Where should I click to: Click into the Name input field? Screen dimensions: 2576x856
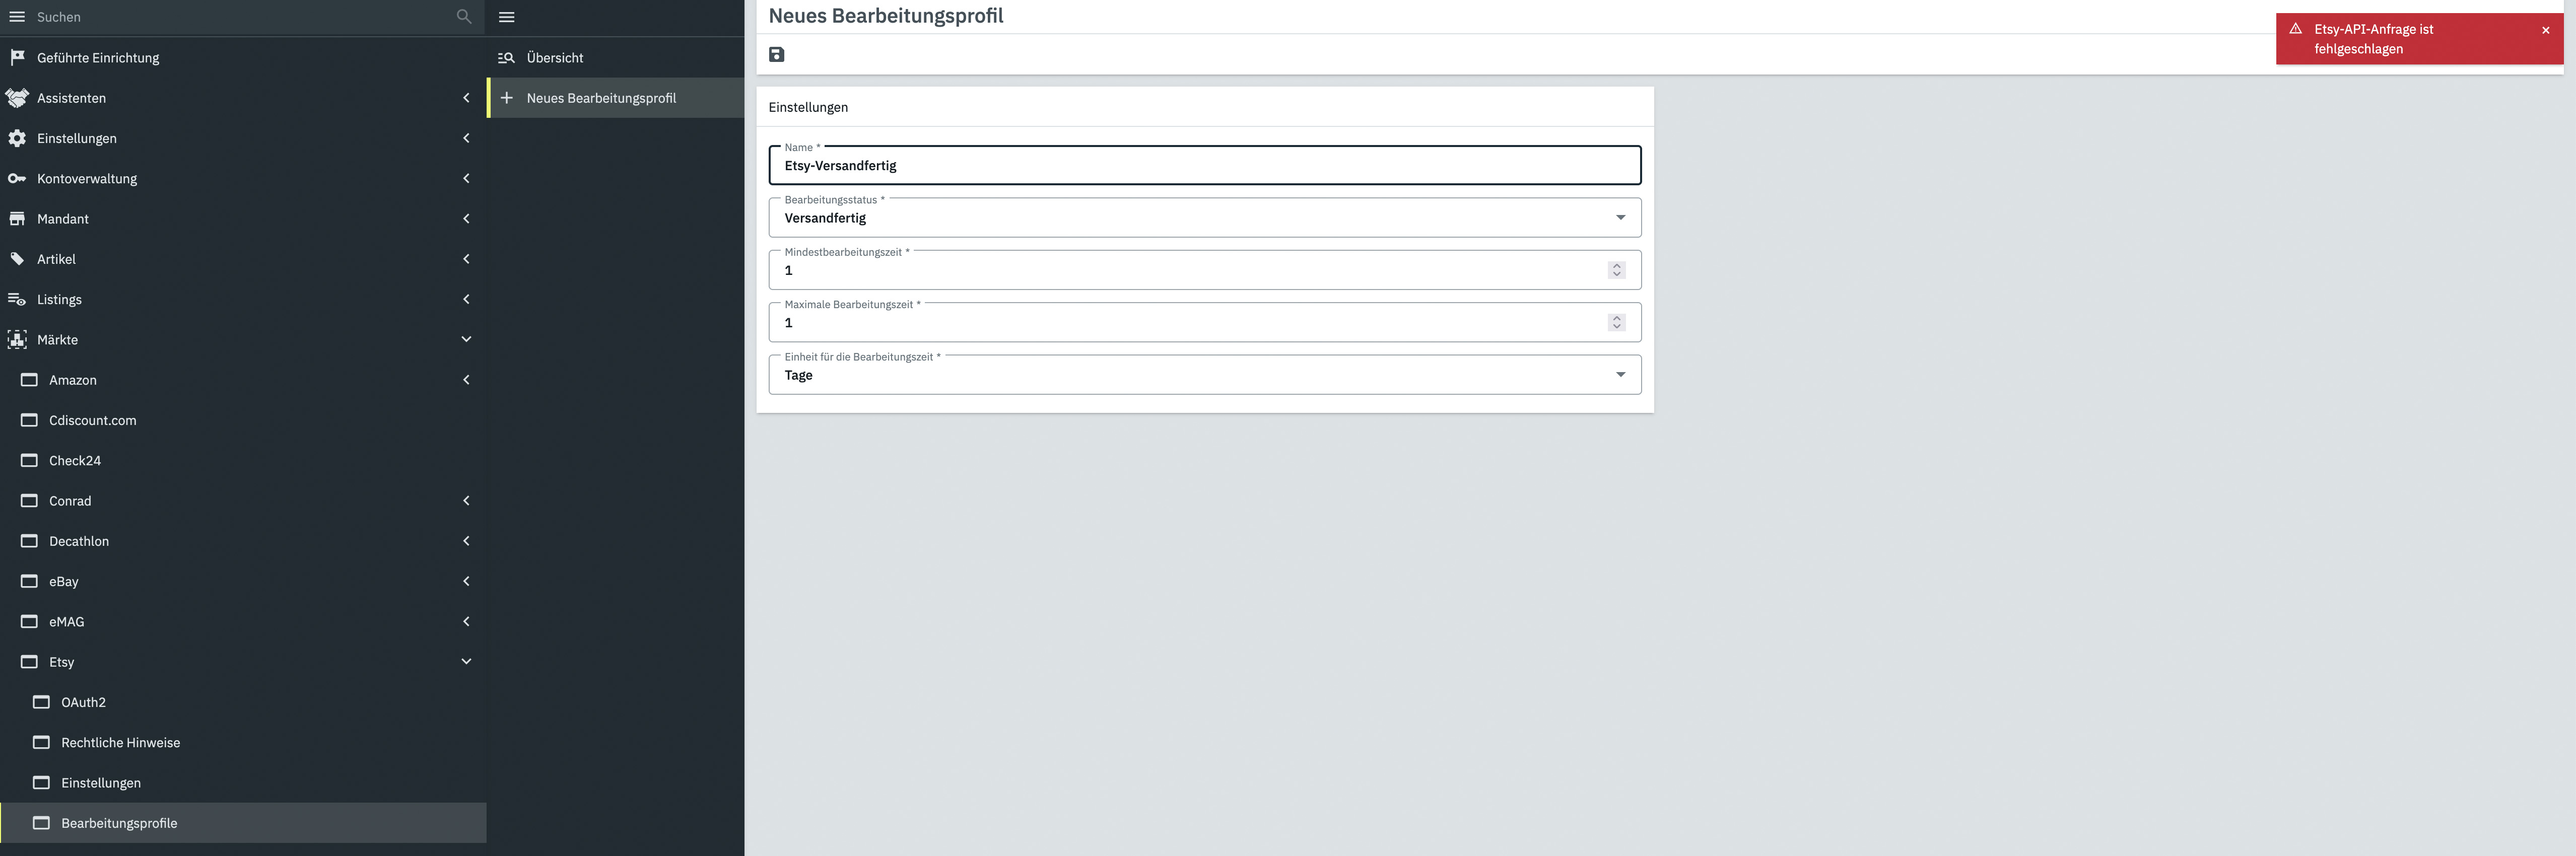[1203, 166]
